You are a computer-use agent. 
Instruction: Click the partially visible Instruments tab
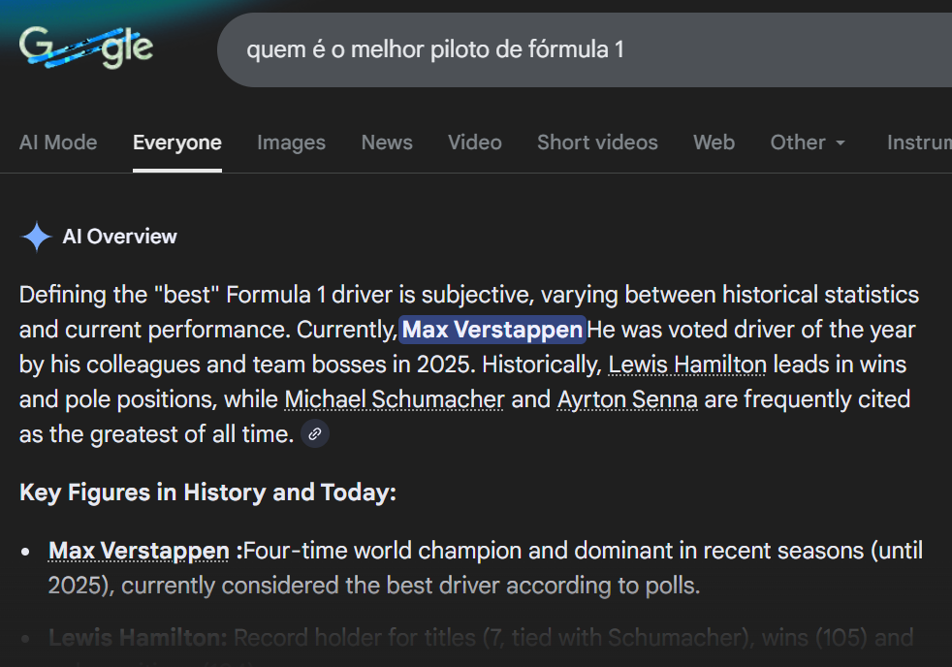(x=918, y=143)
